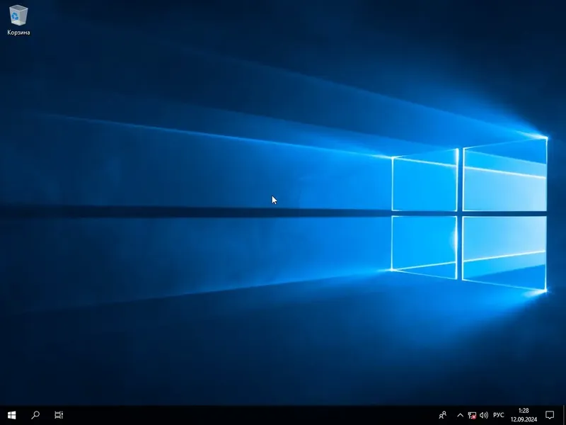Expand the hidden system tray icons
The image size is (566, 425).
tap(460, 414)
